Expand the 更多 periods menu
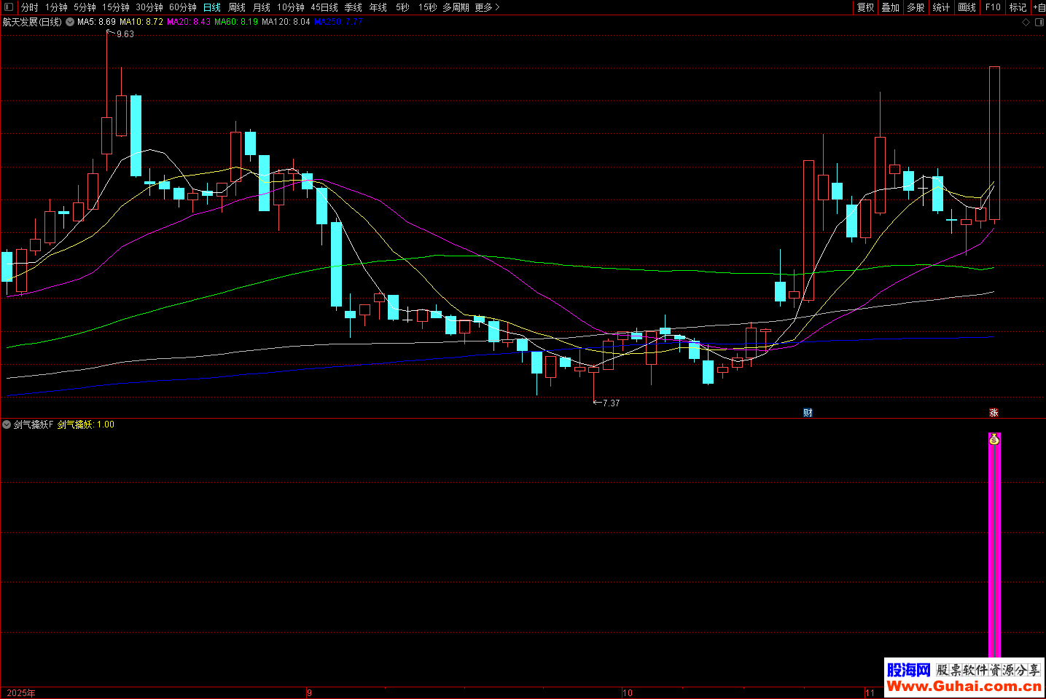This screenshot has height=699, width=1046. click(487, 7)
